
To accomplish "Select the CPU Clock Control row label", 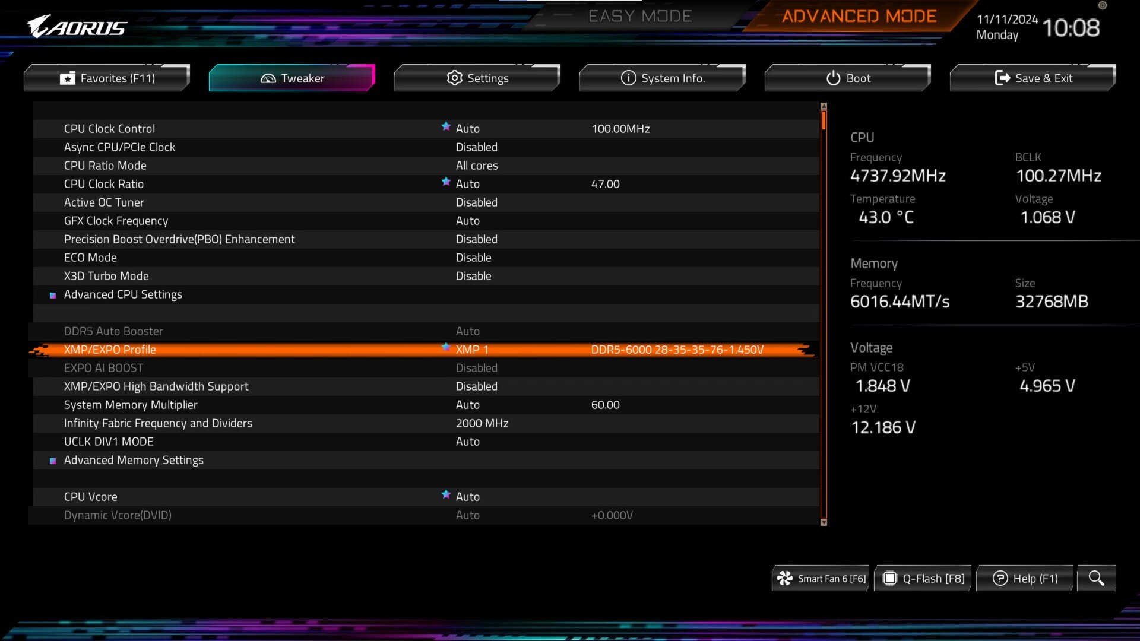I will [109, 129].
